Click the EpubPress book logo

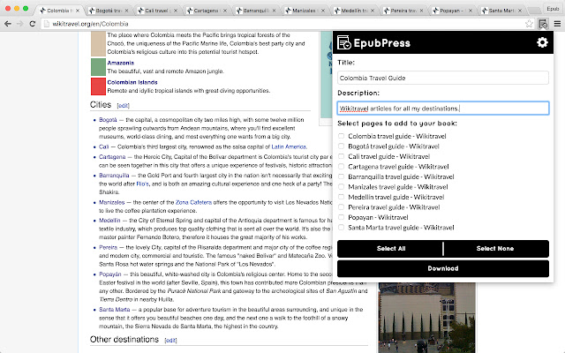345,43
